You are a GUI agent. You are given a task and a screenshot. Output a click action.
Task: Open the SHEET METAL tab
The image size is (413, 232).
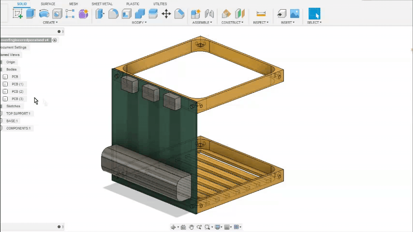(x=102, y=4)
